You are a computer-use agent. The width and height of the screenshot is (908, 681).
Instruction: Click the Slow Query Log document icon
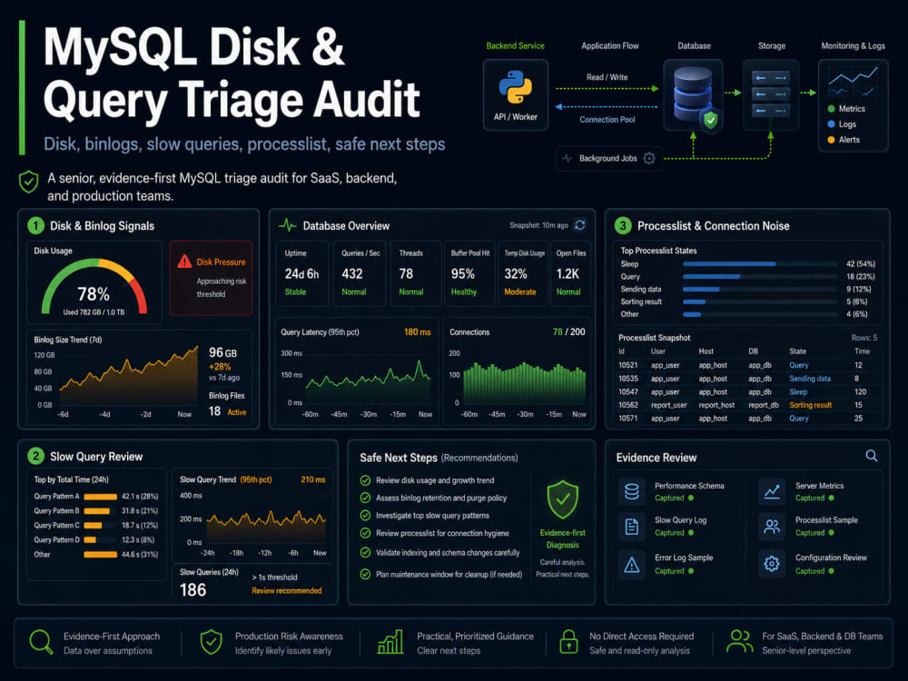632,527
